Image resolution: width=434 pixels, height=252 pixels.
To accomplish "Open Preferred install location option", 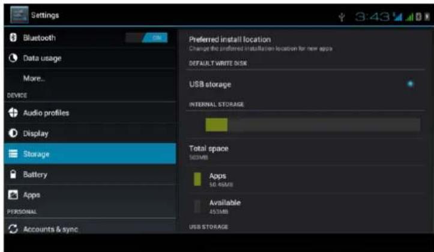I will (x=304, y=44).
